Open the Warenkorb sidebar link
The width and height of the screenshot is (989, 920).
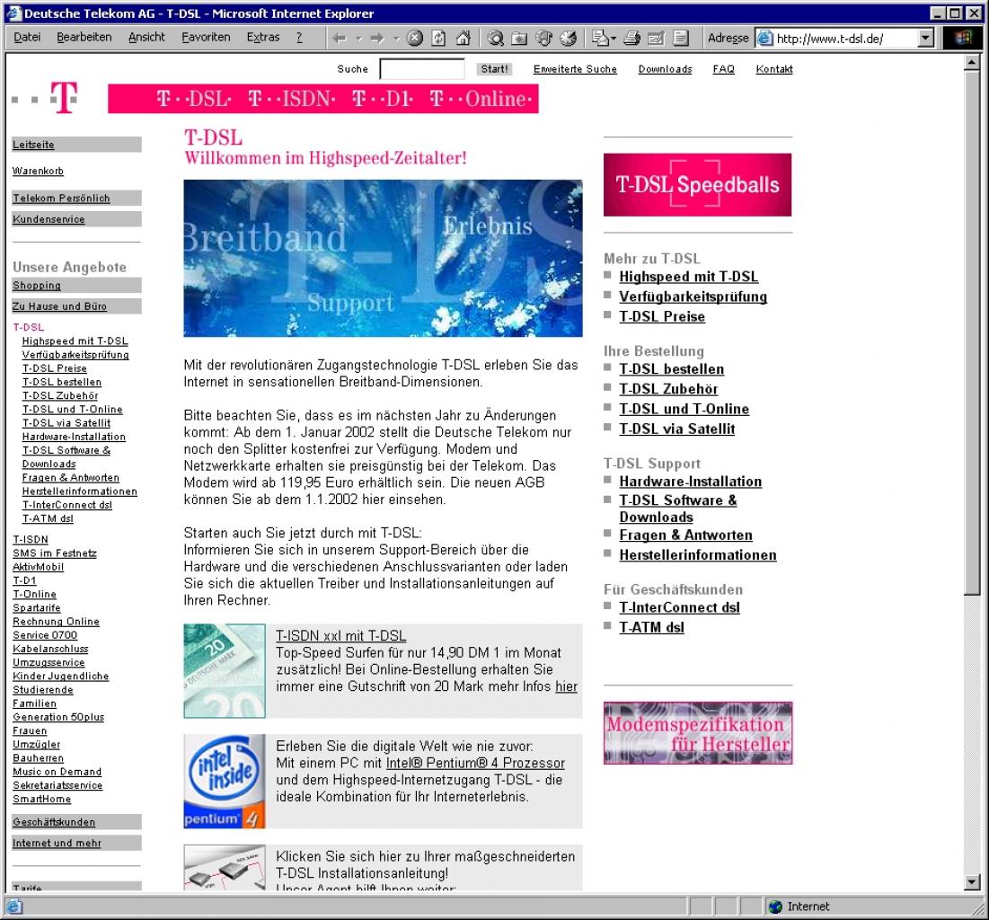click(x=38, y=171)
